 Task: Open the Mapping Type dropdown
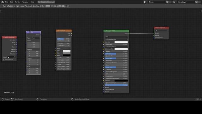[36, 38]
